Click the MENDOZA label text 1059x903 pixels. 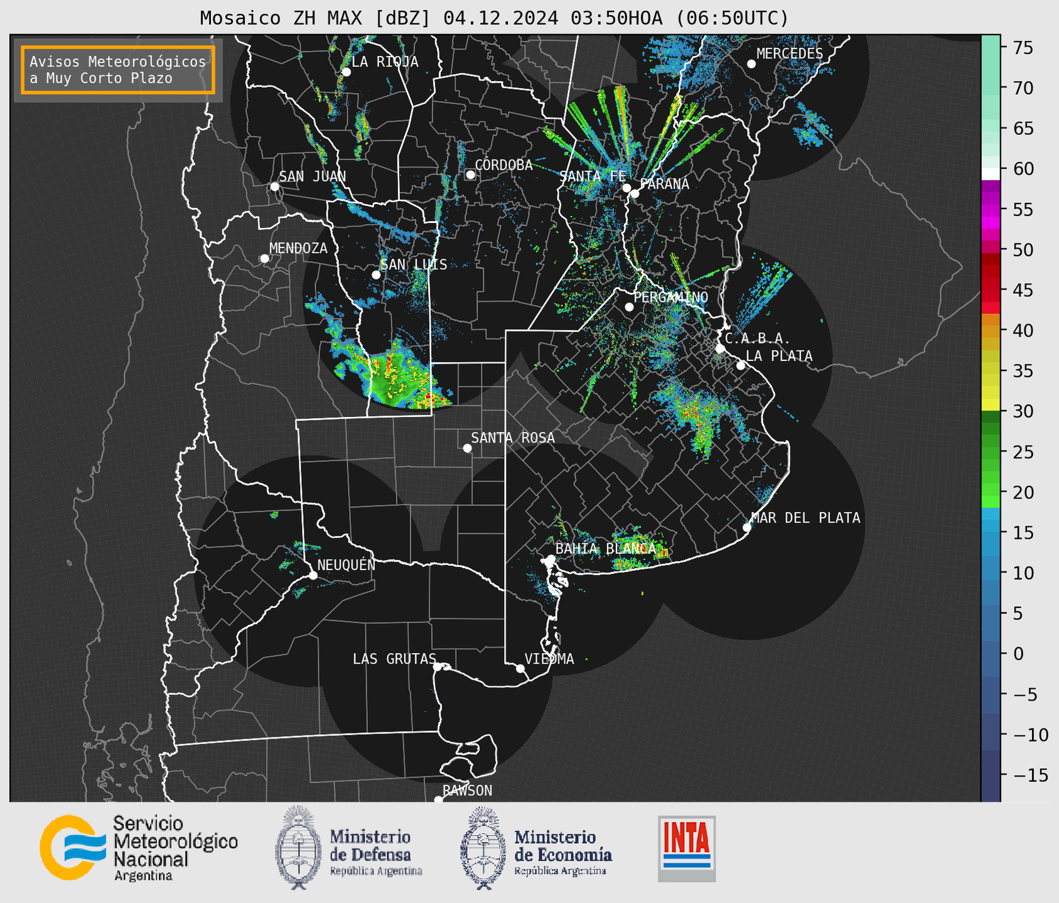pos(298,248)
